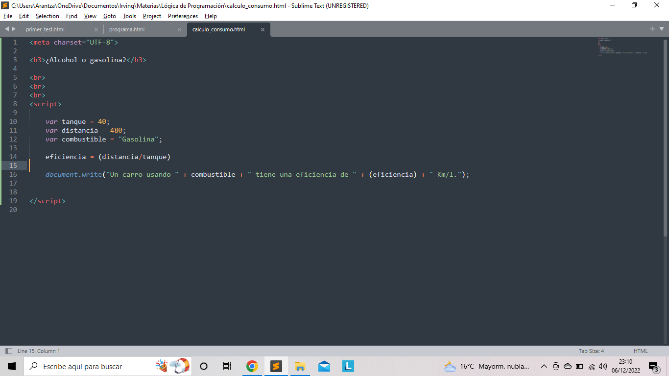This screenshot has width=669, height=376.
Task: Close the programa.html tab
Action: (x=179, y=29)
